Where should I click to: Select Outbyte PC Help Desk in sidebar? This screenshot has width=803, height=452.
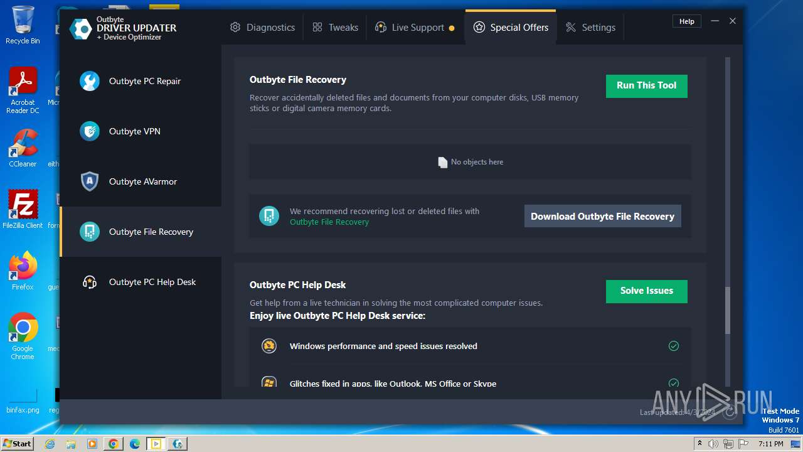pos(141,282)
